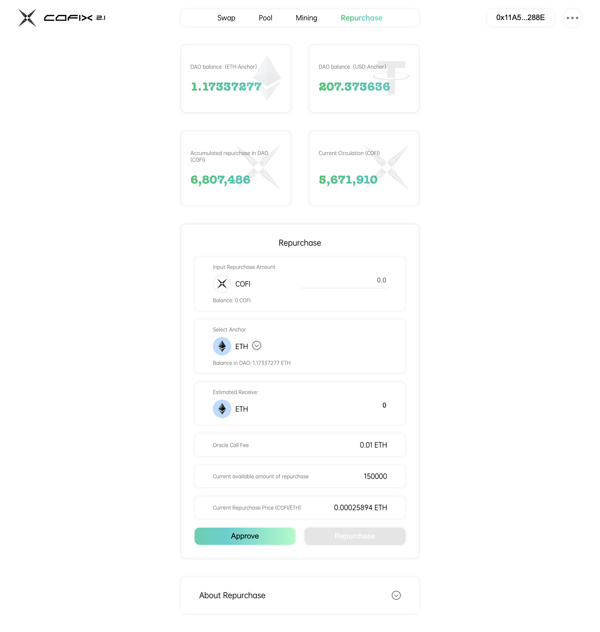Click the CoFiX X logo icon
The image size is (600, 632).
point(27,18)
